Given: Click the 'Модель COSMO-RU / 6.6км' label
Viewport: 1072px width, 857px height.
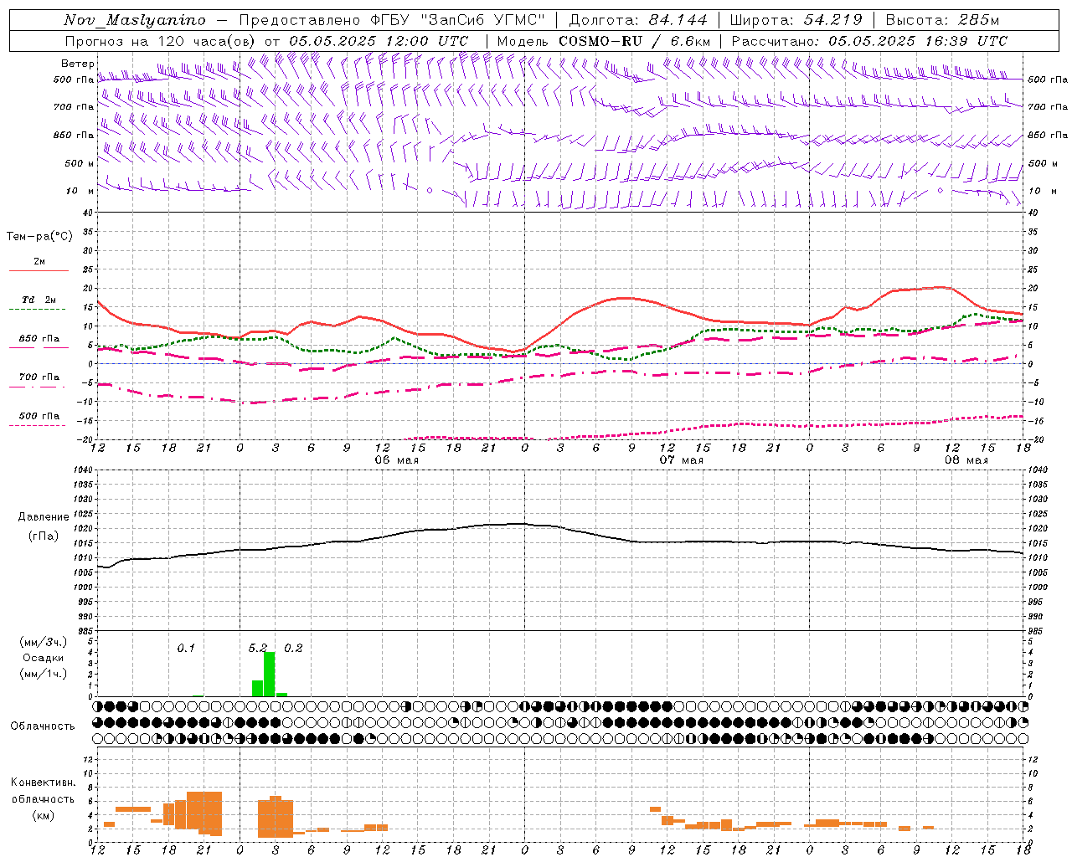Looking at the screenshot, I should point(604,41).
